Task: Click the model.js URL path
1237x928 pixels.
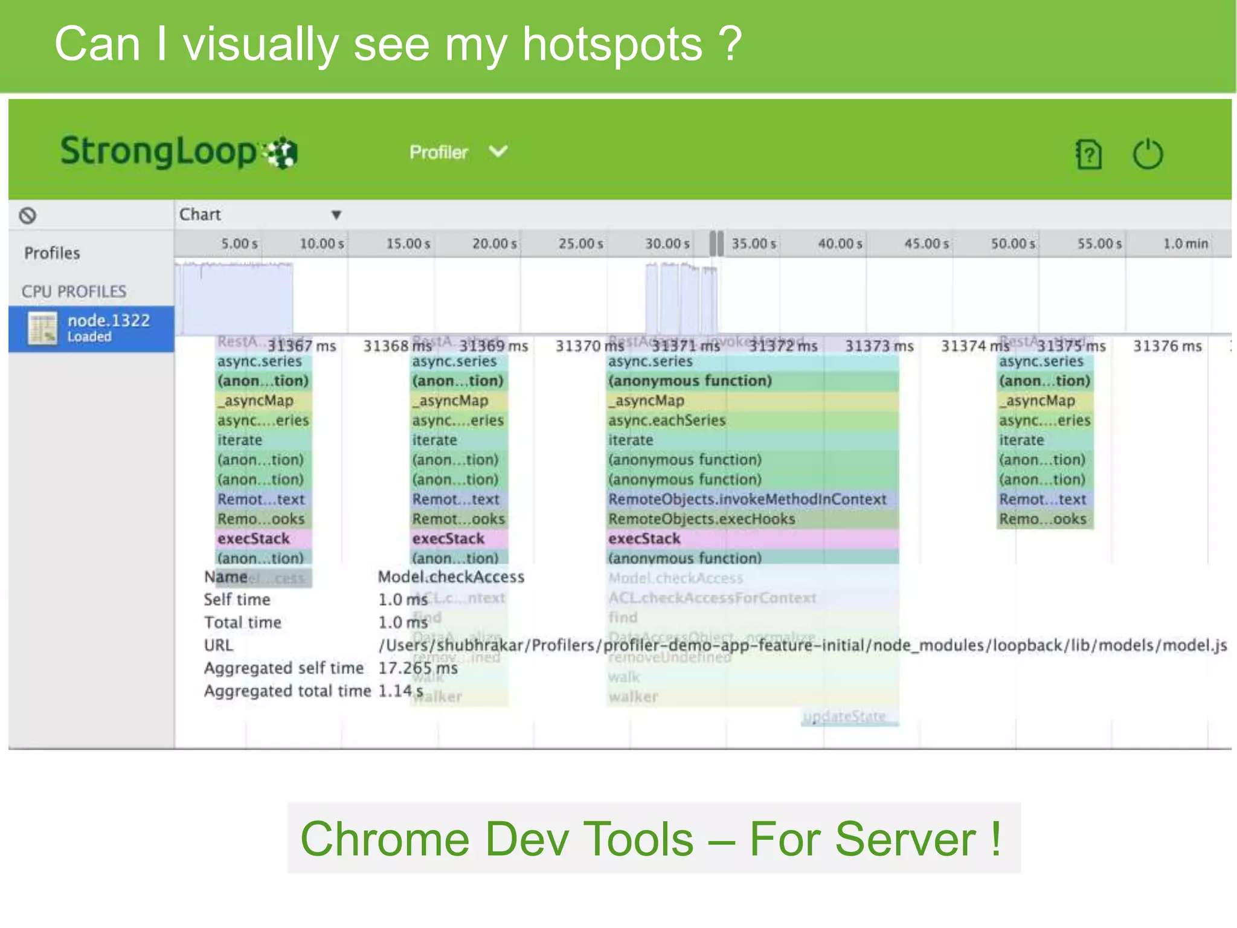Action: coord(802,645)
